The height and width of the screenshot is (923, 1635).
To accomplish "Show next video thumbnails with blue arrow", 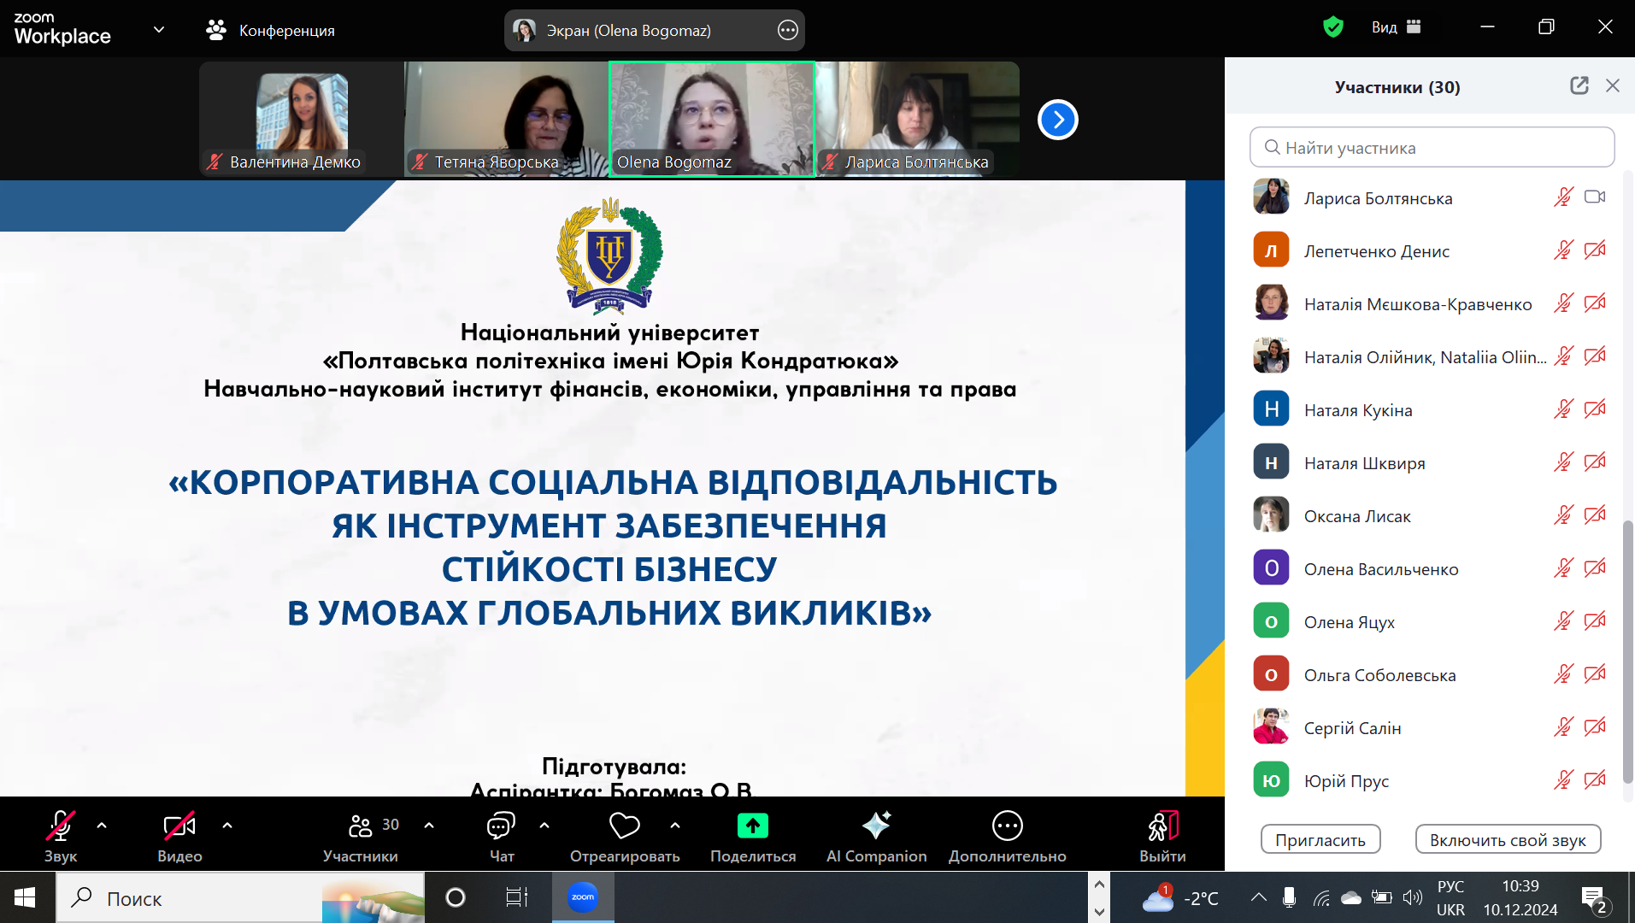I will coord(1057,120).
